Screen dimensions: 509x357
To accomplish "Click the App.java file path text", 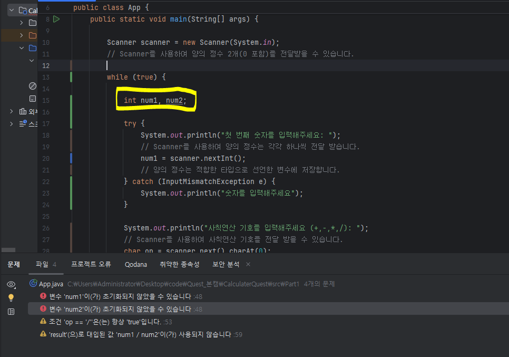I will click(x=183, y=284).
